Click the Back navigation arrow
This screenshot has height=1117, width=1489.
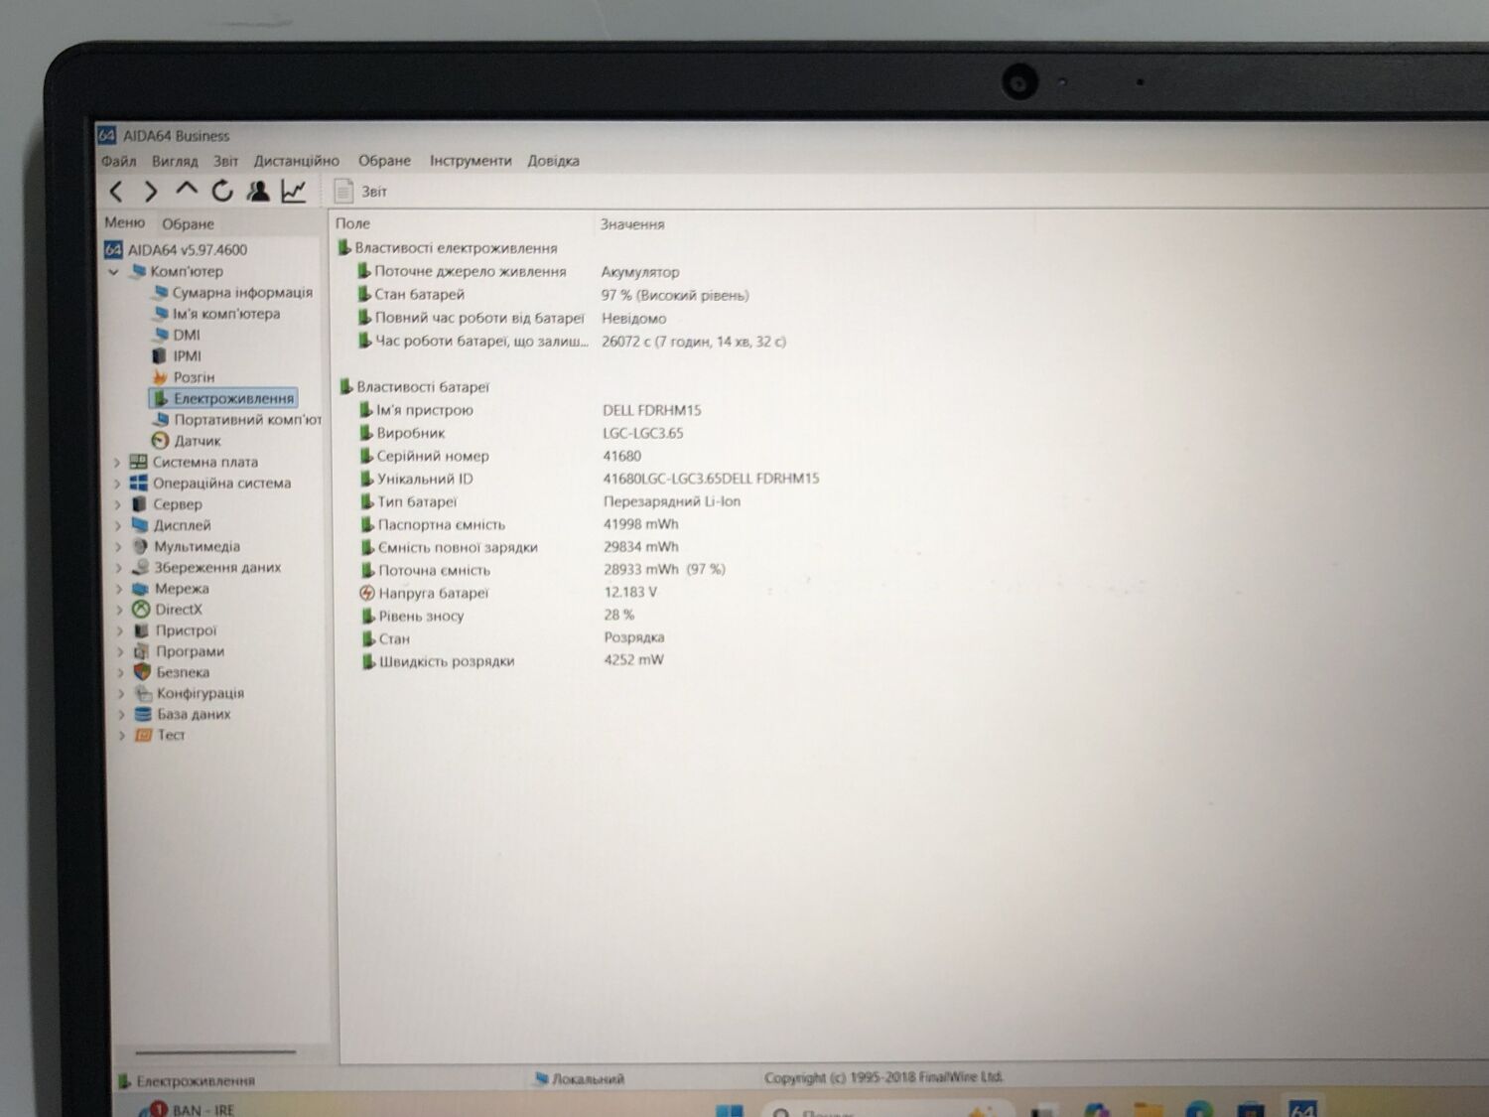pyautogui.click(x=116, y=192)
